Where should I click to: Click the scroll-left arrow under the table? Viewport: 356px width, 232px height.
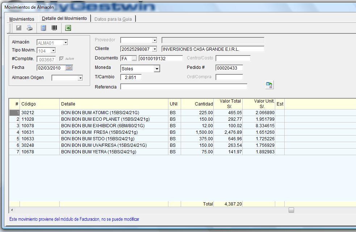point(12,210)
